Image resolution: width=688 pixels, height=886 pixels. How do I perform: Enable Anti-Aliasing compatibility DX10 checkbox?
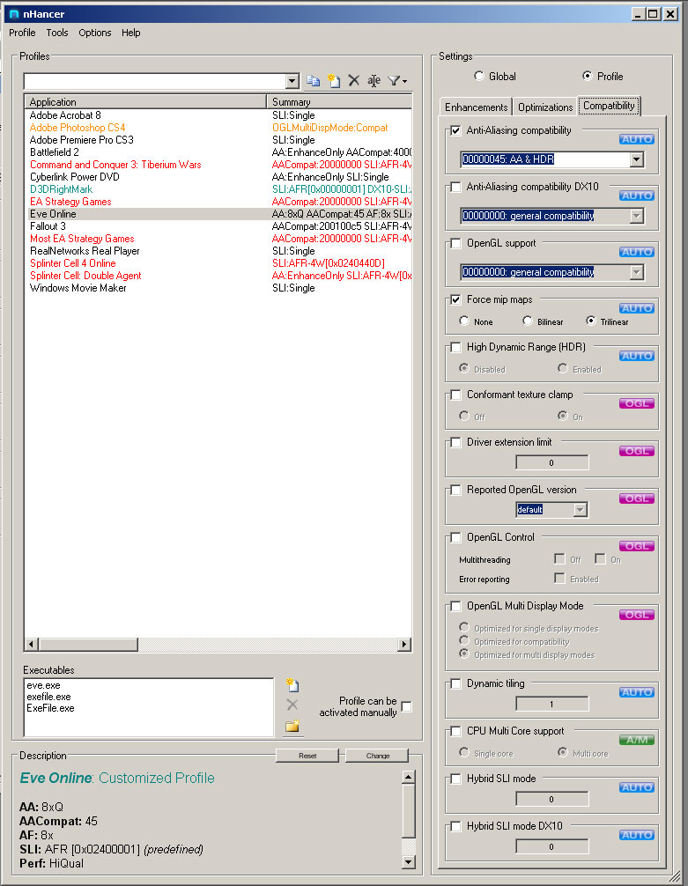click(455, 187)
